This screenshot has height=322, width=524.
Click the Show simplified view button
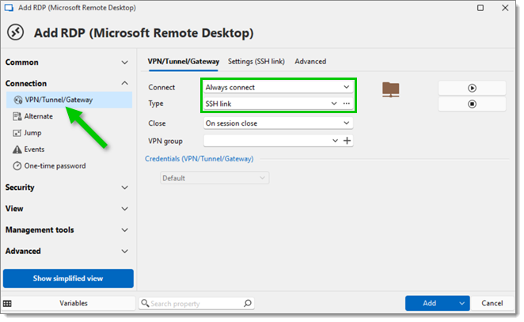[x=68, y=278]
